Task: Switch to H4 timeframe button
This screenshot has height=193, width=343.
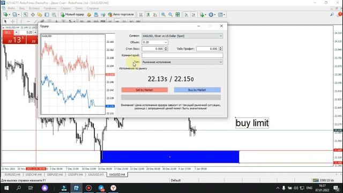Action: (x=117, y=21)
